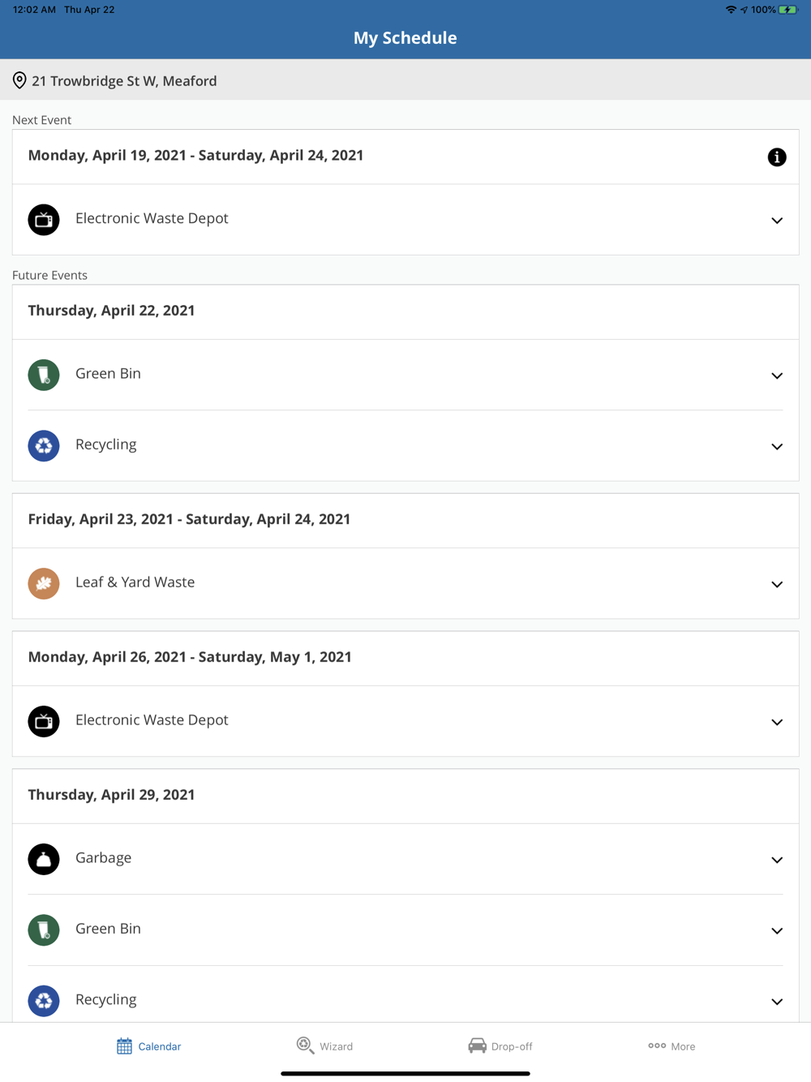811x1082 pixels.
Task: Switch to the Drop-off tab
Action: coord(500,1046)
